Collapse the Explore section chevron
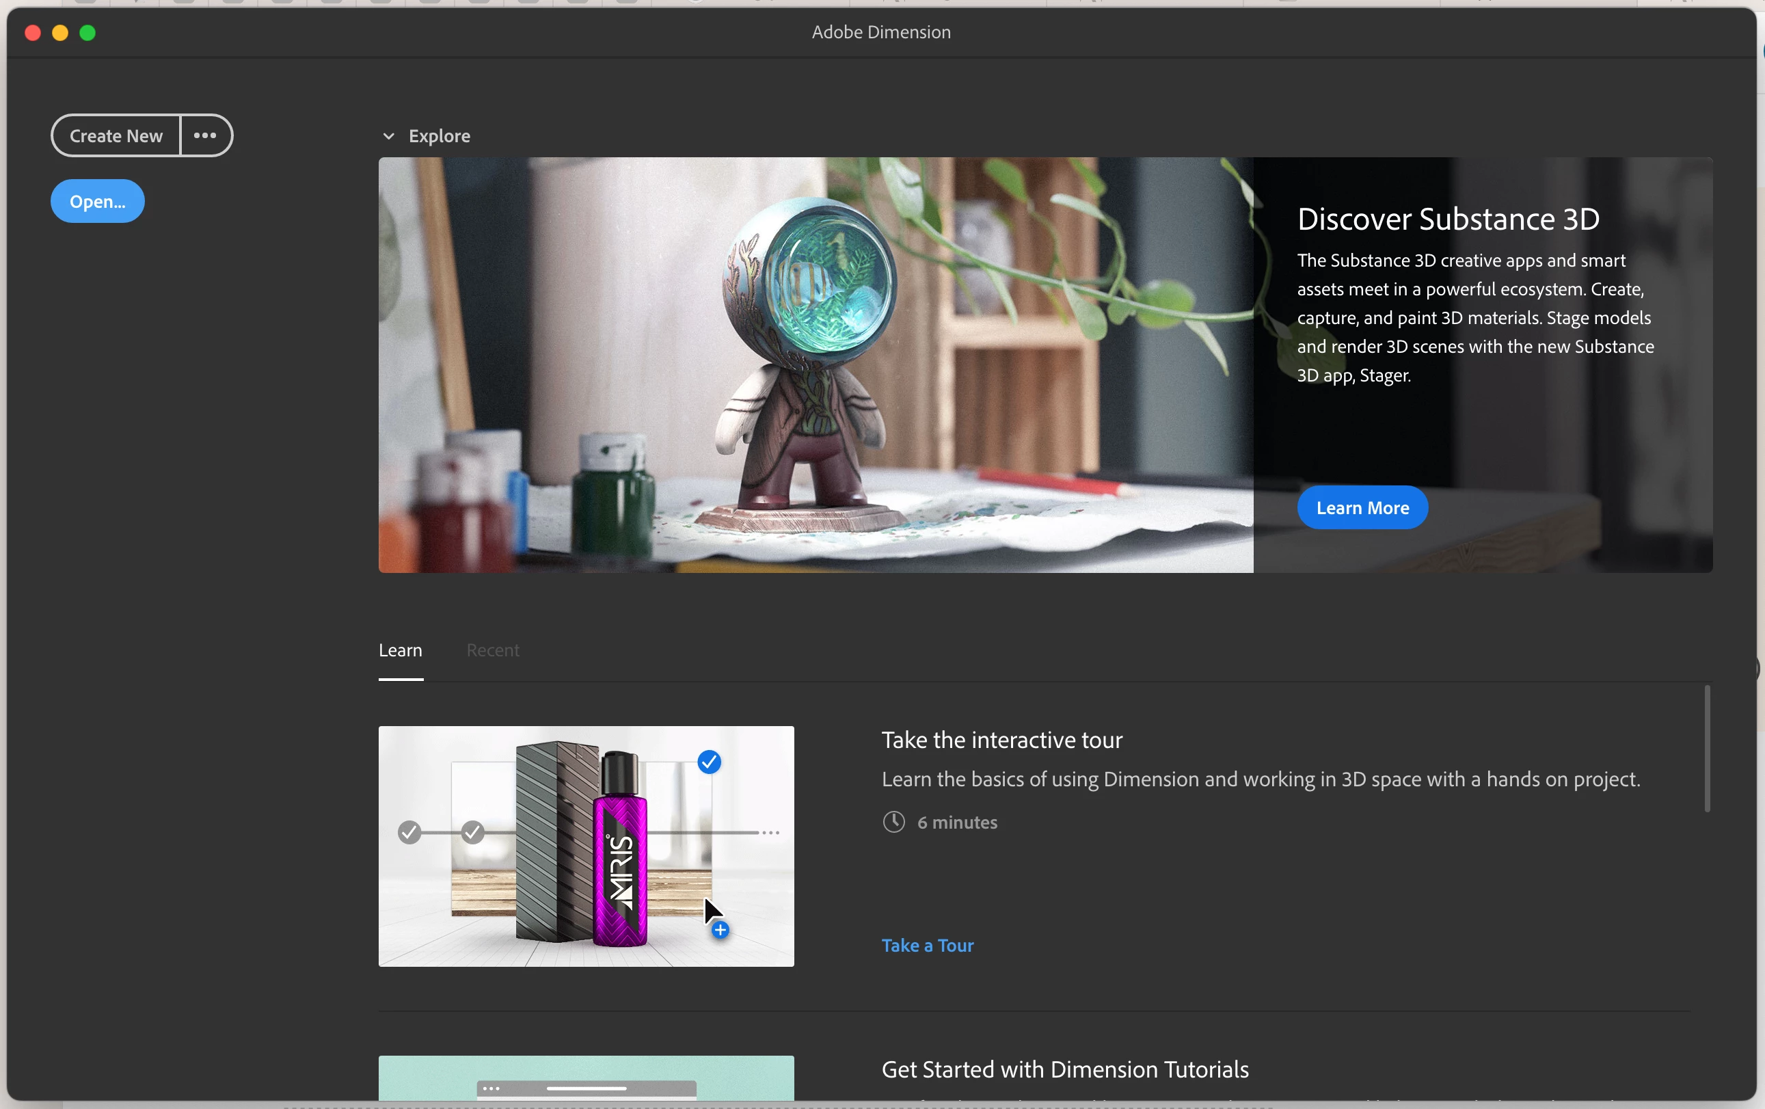 (x=388, y=136)
